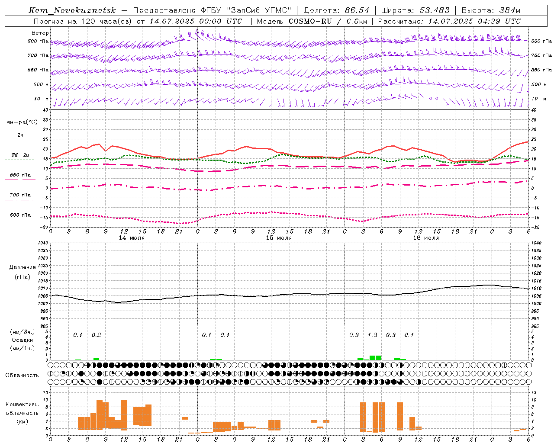Click the '16 июля' date label

pyautogui.click(x=426, y=238)
